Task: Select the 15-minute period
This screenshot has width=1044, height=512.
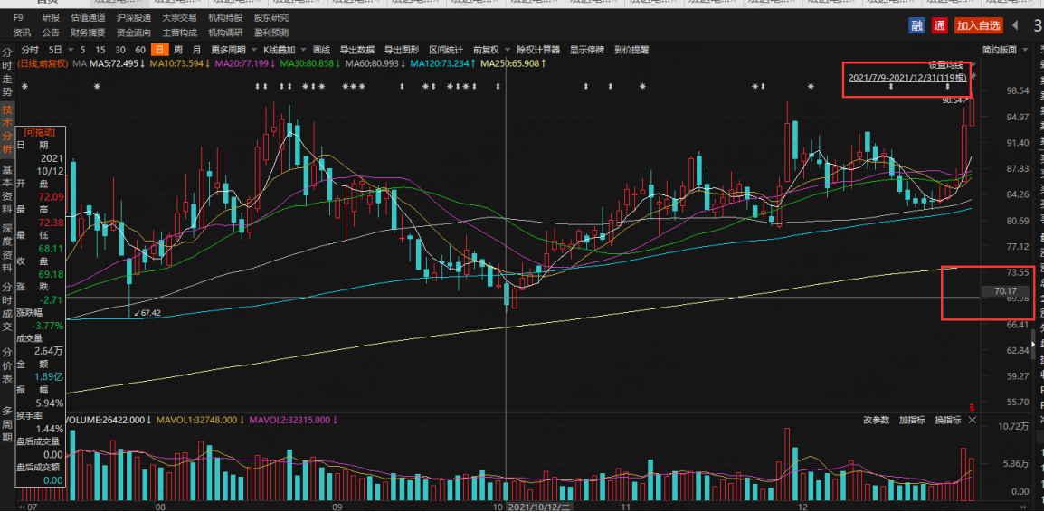Action: coord(100,49)
